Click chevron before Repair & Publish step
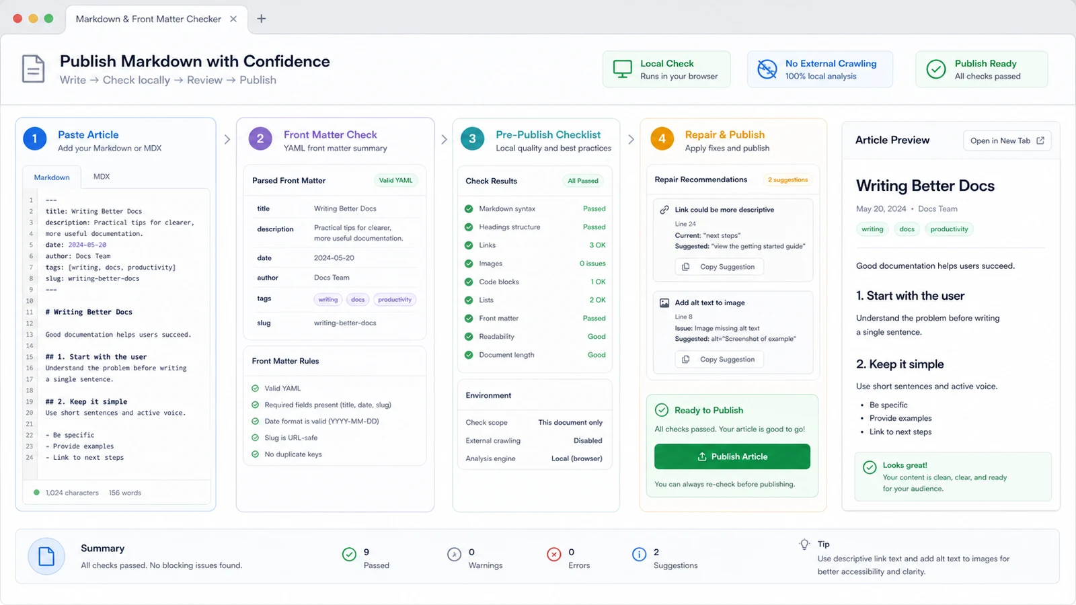This screenshot has width=1076, height=605. tap(631, 140)
